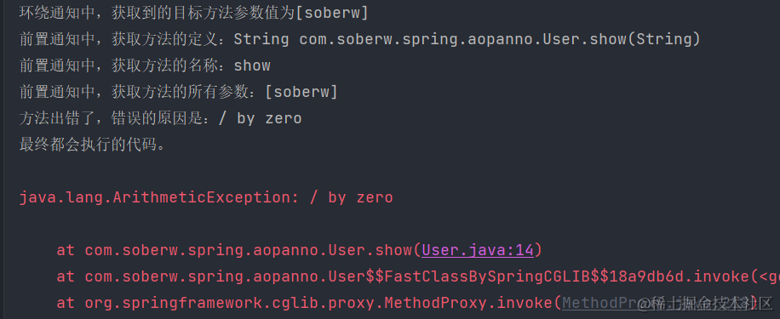Screen dimensions: 780x319
Task: Click the '/ by zero' text after 错误的原因是
Action: coord(261,118)
